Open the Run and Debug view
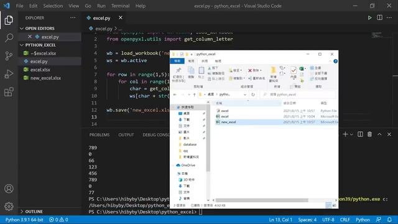Image resolution: width=398 pixels, height=224 pixels. [9, 74]
